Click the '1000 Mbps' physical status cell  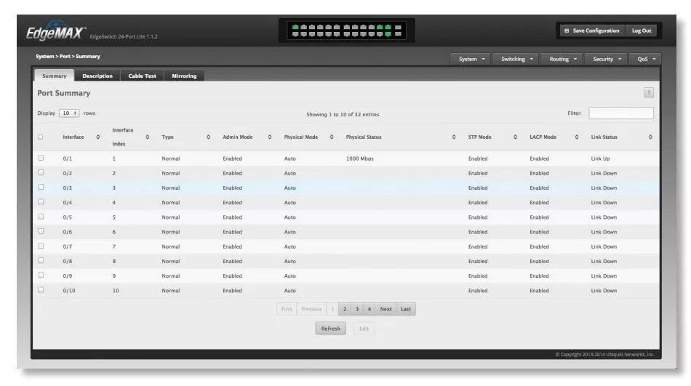coord(359,158)
